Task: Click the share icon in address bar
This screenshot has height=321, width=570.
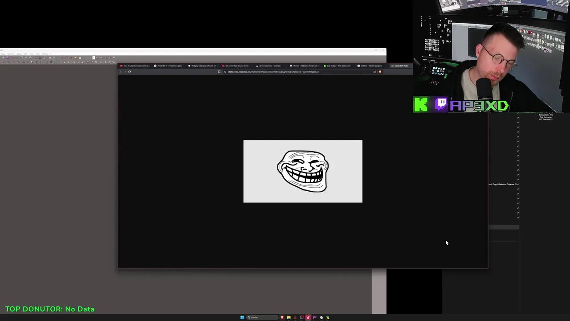Action: pyautogui.click(x=375, y=71)
